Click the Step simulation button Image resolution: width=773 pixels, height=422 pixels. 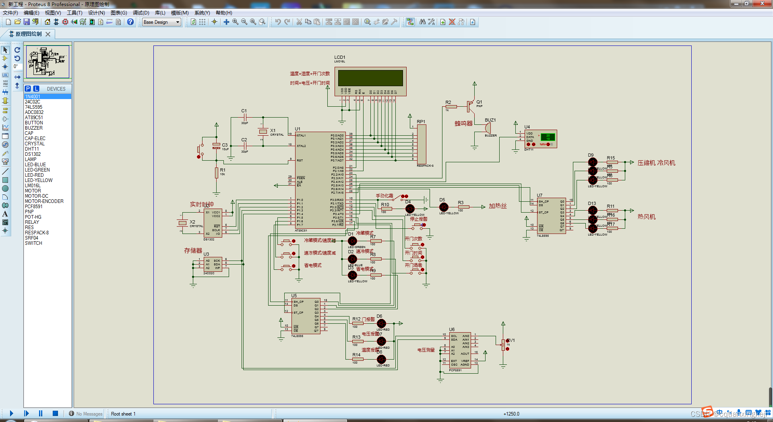tap(26, 413)
